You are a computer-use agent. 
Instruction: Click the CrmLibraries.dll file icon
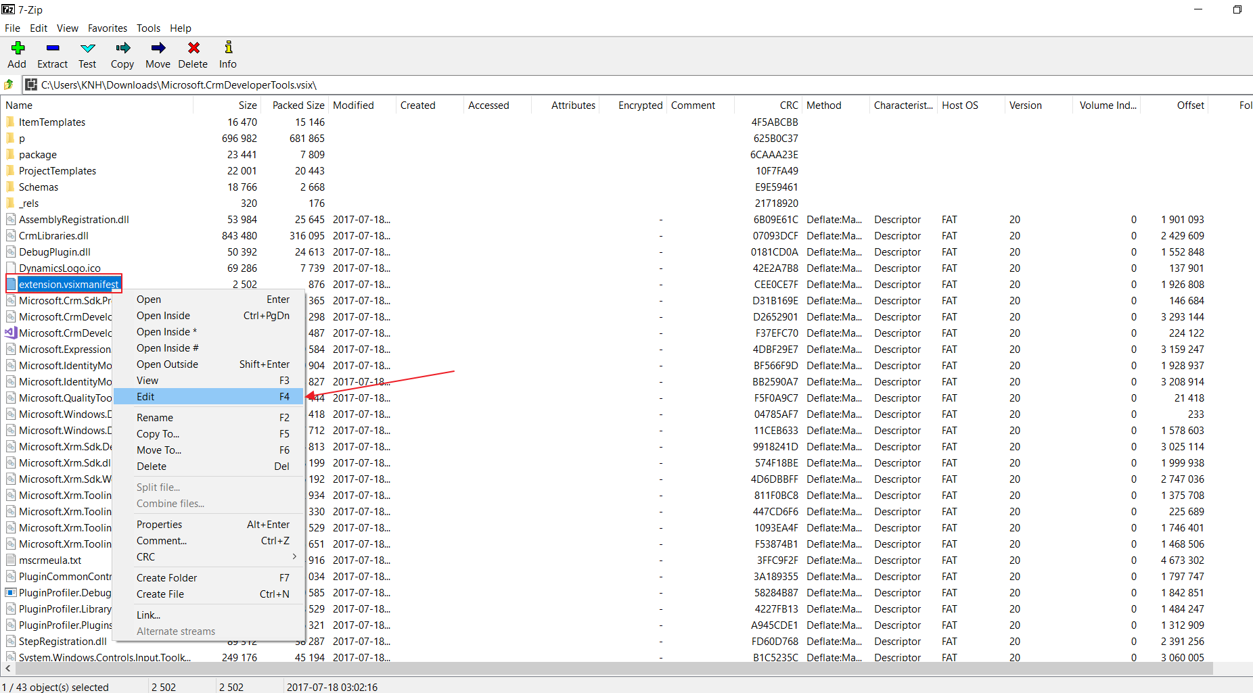pyautogui.click(x=11, y=236)
